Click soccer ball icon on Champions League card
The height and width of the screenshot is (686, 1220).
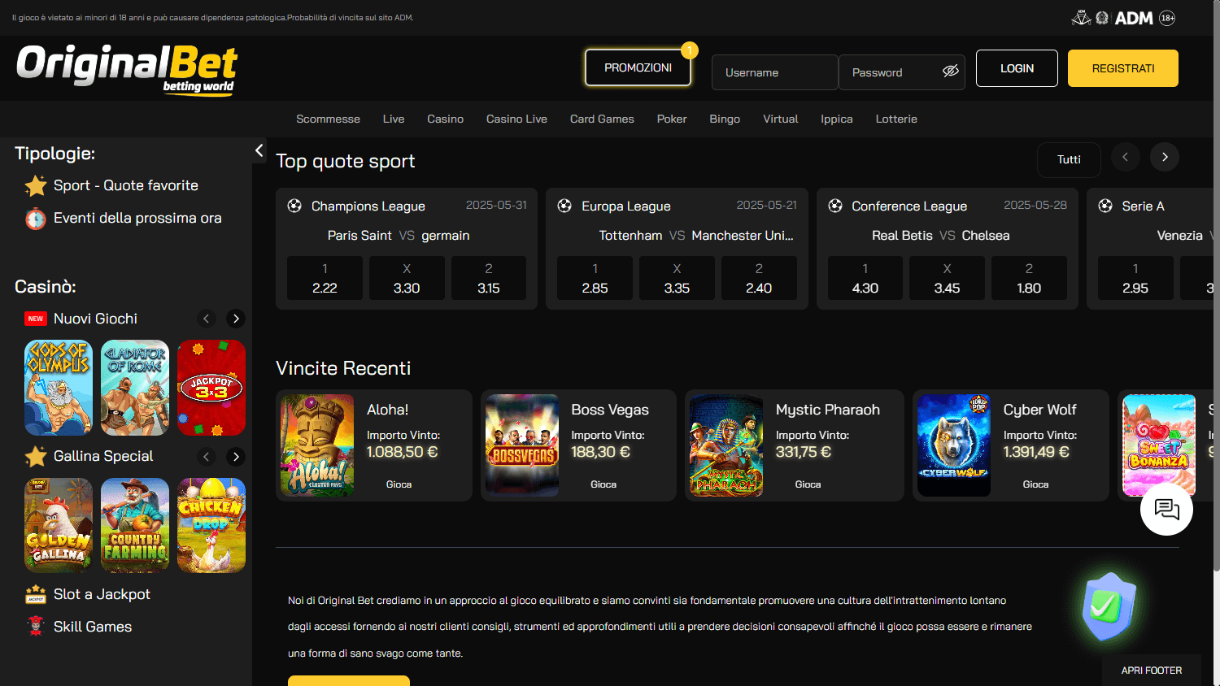coord(294,206)
